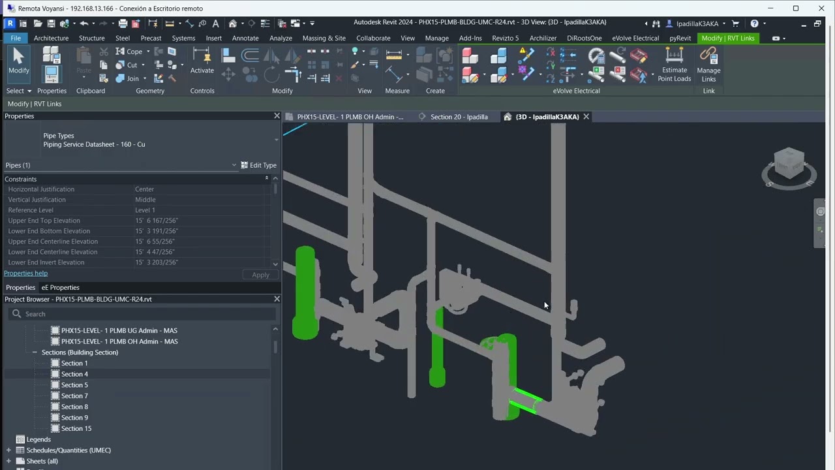Activate controls with the Activate button
Viewport: 835px width, 470px height.
202,61
